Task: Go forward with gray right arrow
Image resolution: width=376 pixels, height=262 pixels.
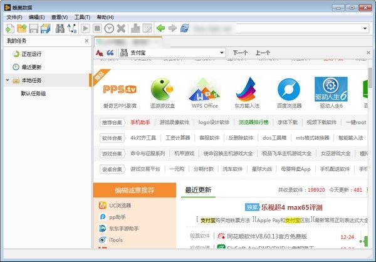Action: pos(172,29)
